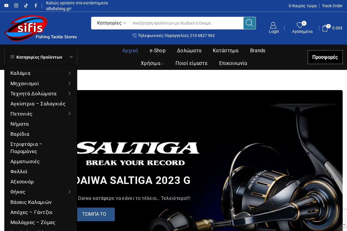This screenshot has height=231, width=347.
Task: View the Αγαπημένα wishlist heart
Action: [x=300, y=25]
